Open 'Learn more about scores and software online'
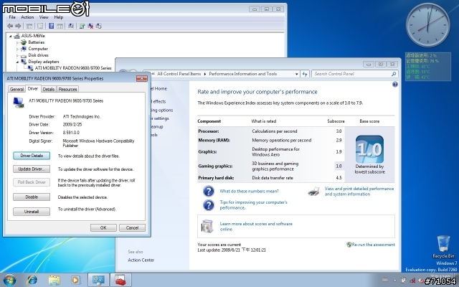 pos(256,227)
